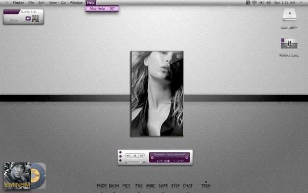Start video chat with the camera icon
The image size is (308, 193).
click(28, 18)
